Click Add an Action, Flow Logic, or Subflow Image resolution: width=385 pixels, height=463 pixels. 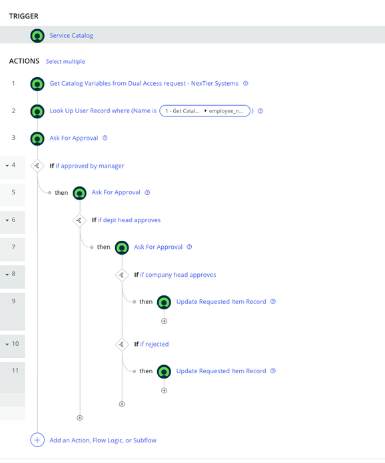(103, 440)
